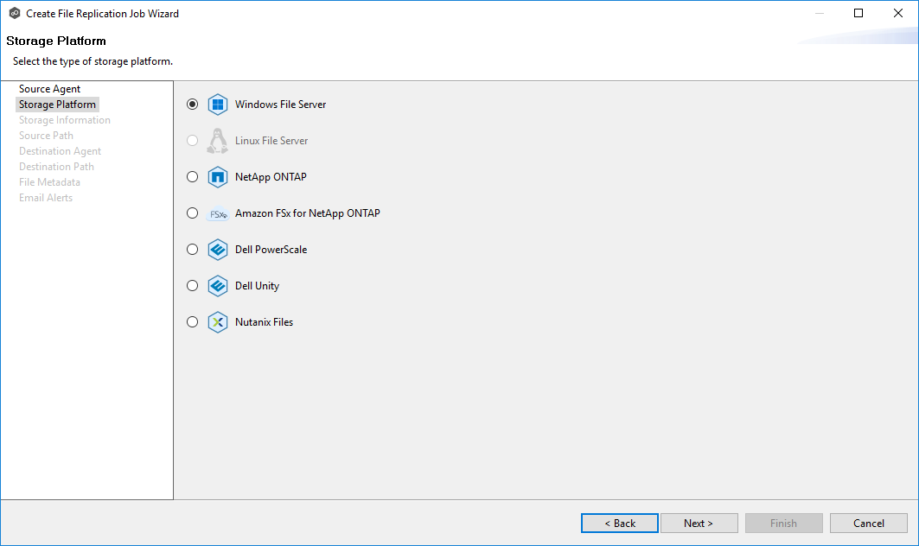
Task: Click the NetApp ONTAP label
Action: [271, 177]
